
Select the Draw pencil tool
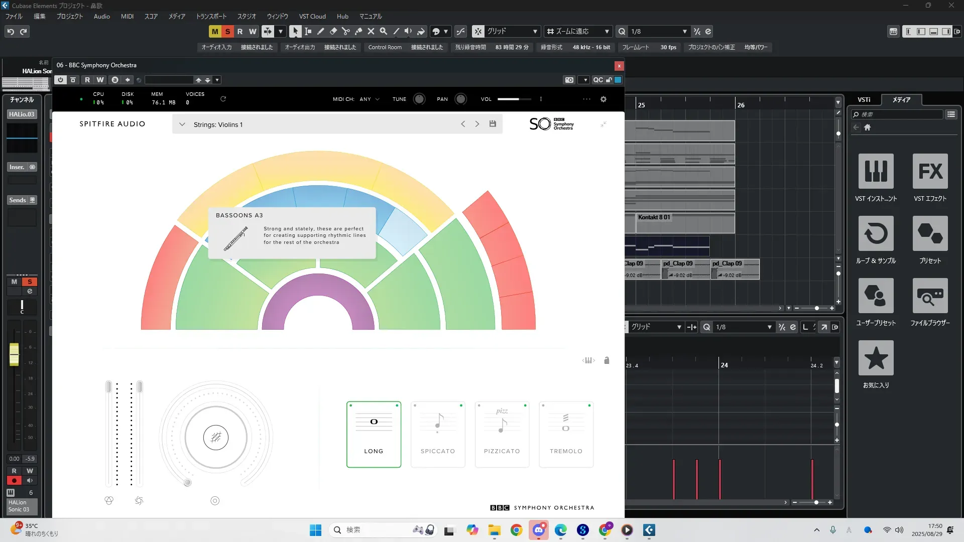click(320, 31)
